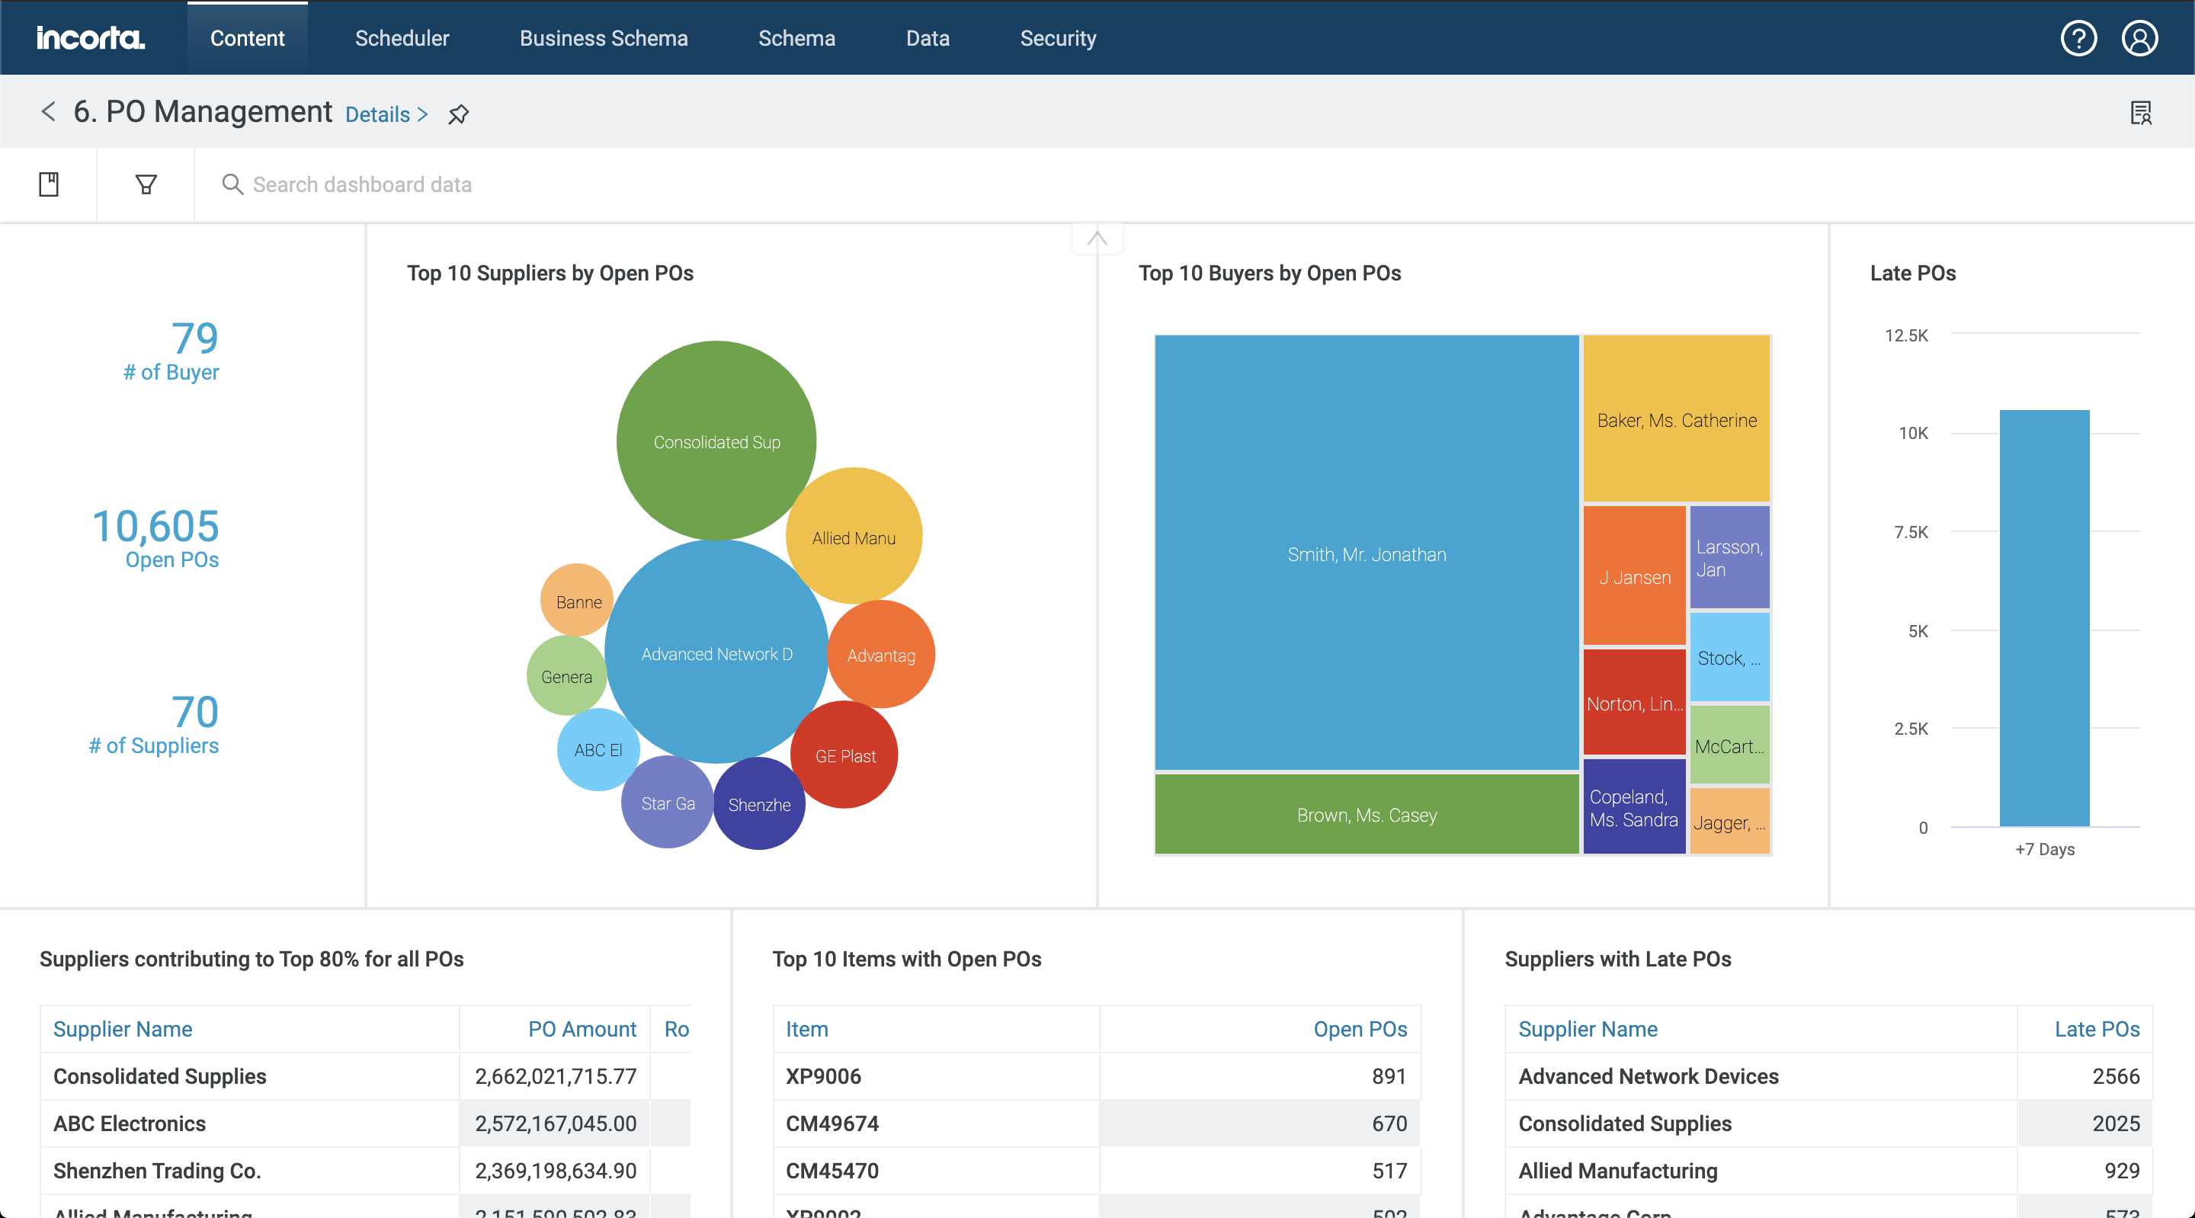This screenshot has height=1218, width=2195.
Task: Expand the dashboard Details link
Action: (386, 115)
